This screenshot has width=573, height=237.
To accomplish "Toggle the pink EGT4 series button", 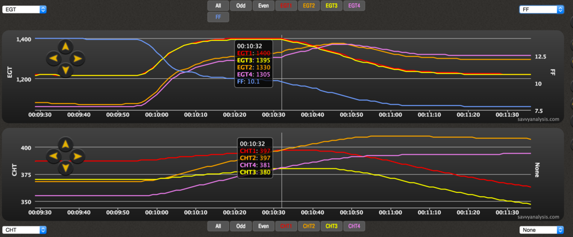I will [x=354, y=6].
